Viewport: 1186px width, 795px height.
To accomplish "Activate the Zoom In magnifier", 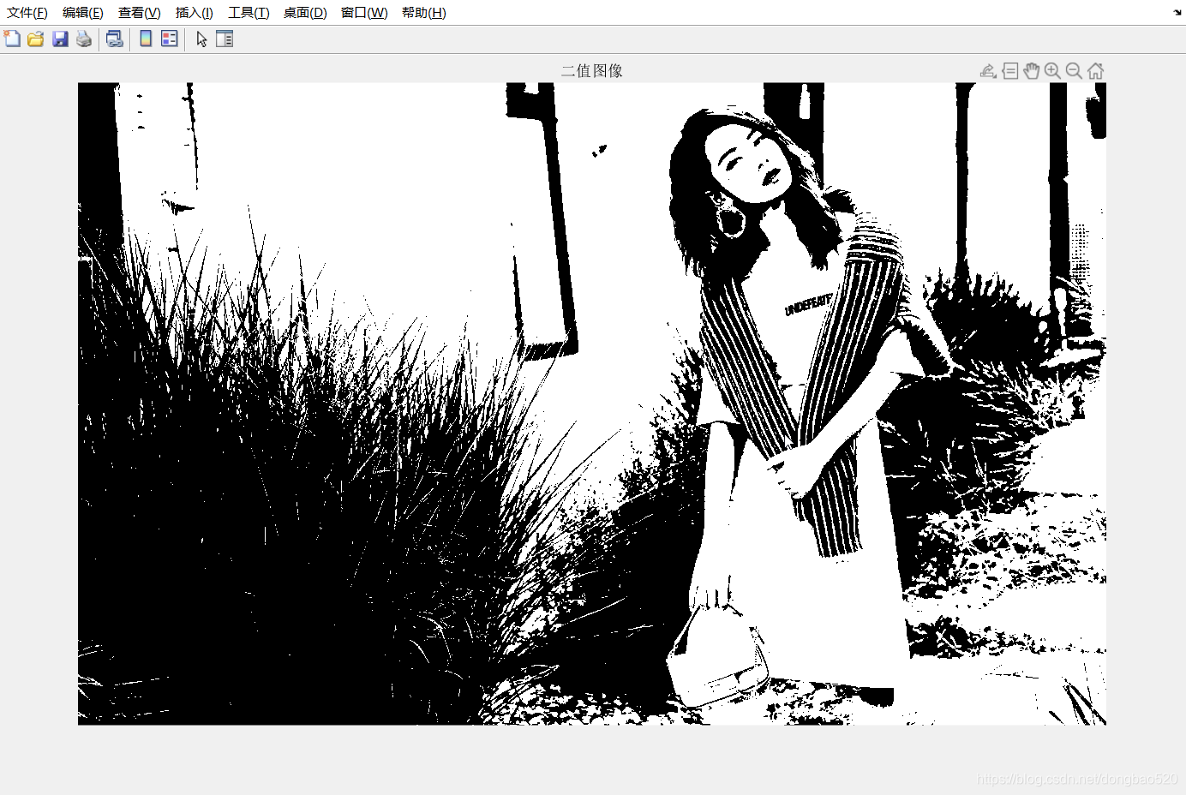I will (1052, 71).
